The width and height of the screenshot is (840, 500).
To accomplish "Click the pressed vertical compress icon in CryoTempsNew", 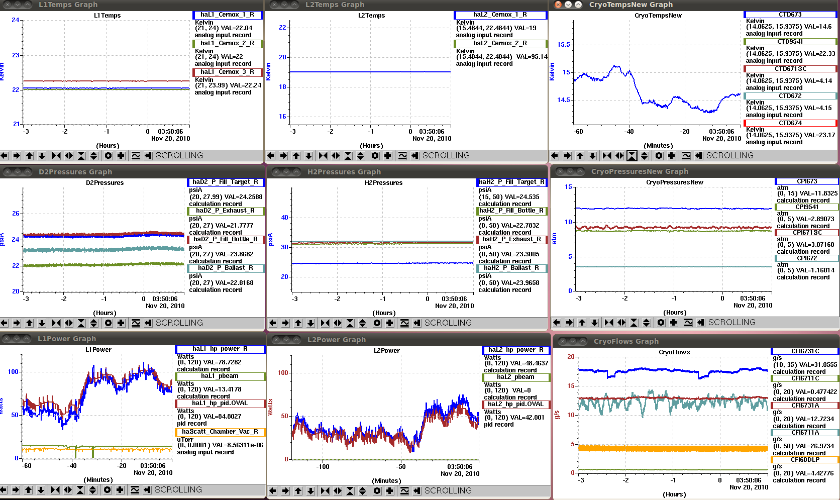I will coord(632,156).
